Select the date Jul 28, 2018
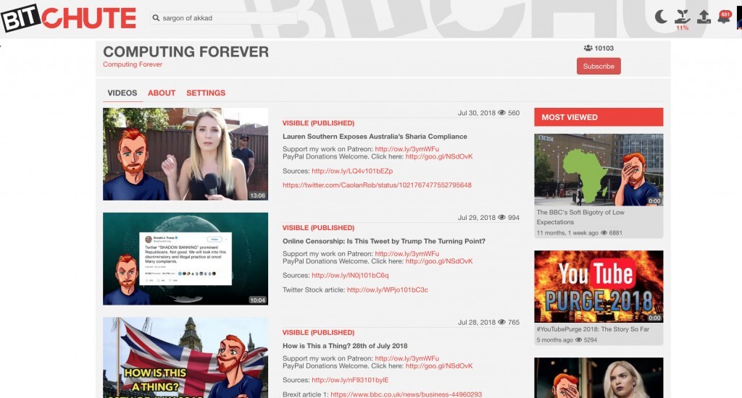This screenshot has height=398, width=742. click(x=477, y=322)
